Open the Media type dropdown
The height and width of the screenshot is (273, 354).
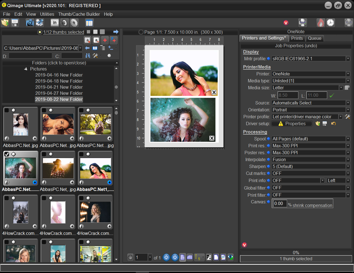tap(348, 81)
